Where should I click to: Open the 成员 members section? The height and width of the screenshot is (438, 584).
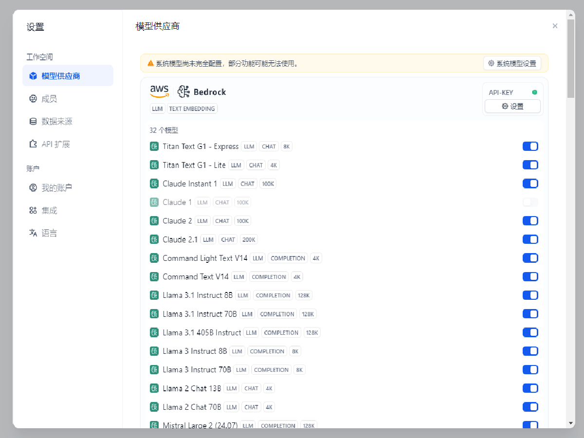tap(49, 99)
